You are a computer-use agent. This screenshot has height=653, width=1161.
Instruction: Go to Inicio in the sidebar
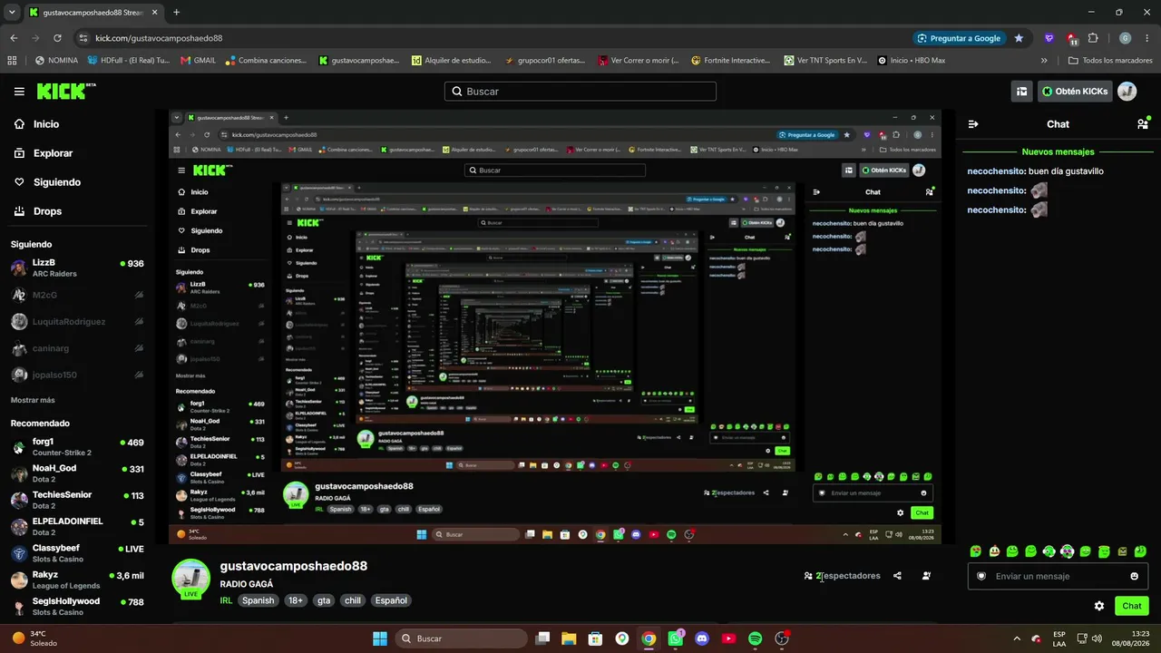coord(46,124)
